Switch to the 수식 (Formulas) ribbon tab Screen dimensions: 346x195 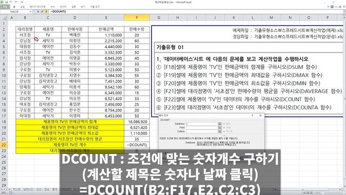click(x=53, y=7)
